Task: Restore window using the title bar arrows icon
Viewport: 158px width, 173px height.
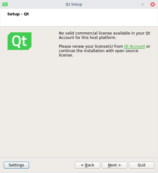Action: 143,4
